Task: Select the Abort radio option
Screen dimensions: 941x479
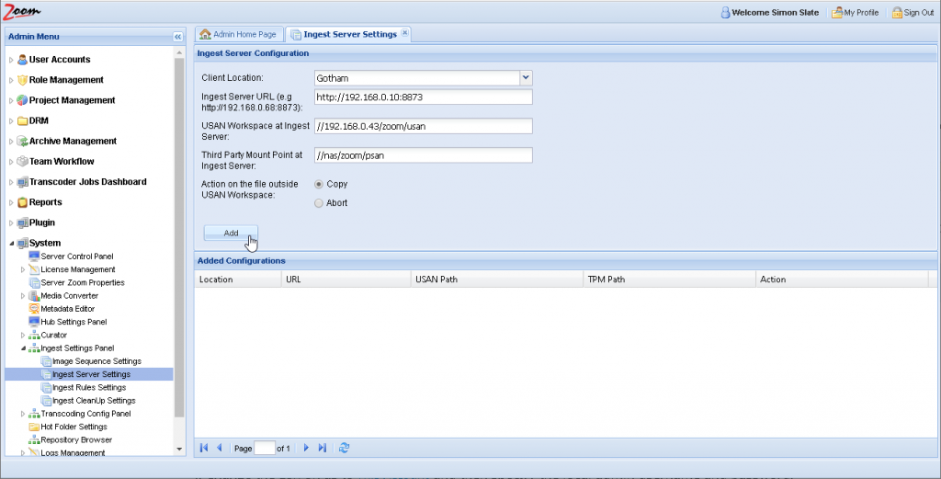Action: [319, 203]
